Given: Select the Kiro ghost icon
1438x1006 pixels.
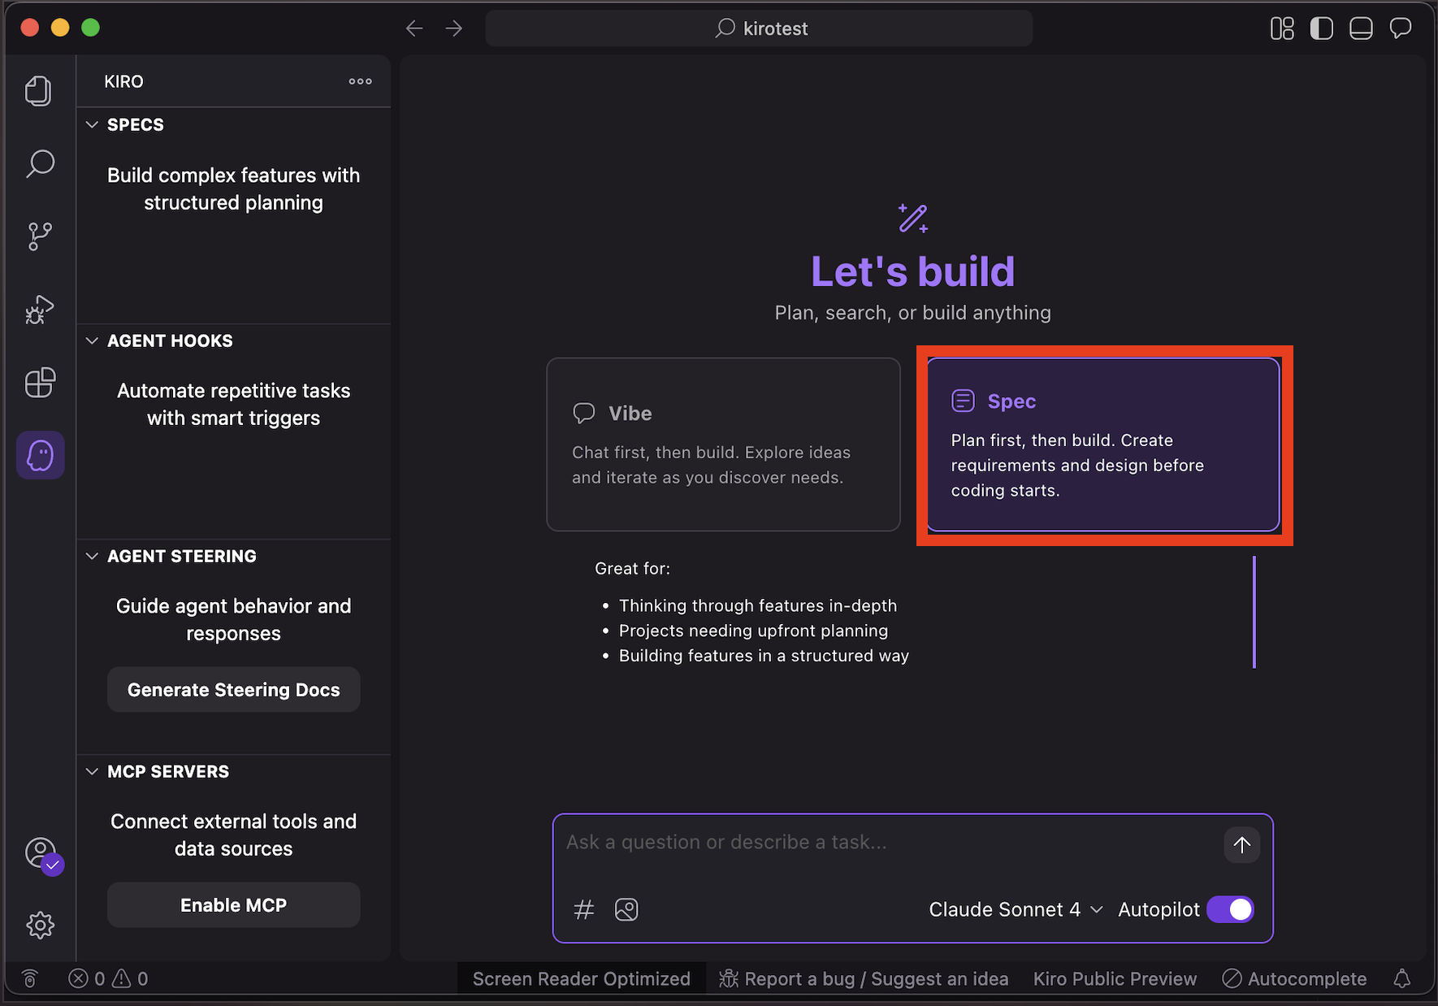Looking at the screenshot, I should pos(41,455).
